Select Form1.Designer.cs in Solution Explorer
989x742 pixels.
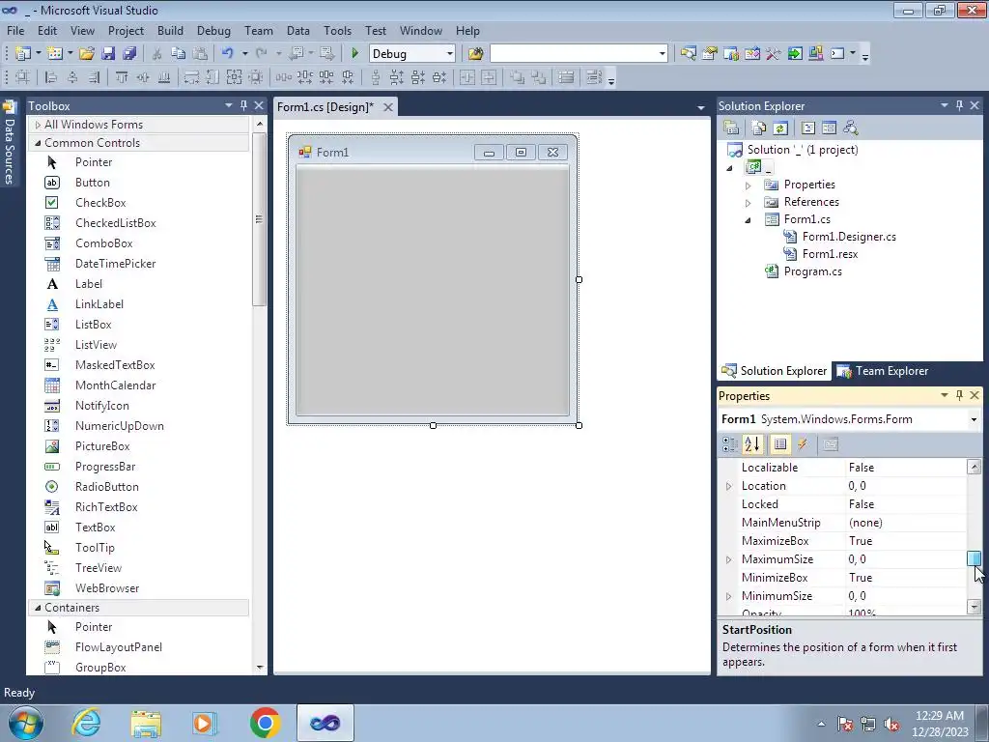pyautogui.click(x=849, y=237)
